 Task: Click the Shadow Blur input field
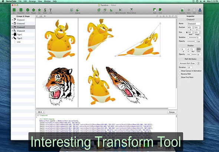(193, 49)
